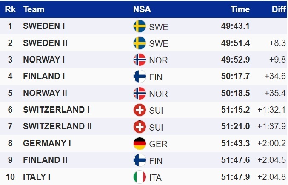The width and height of the screenshot is (288, 185).
Task: Click the Swiss flag beside Switzerland II
Action: 140,127
